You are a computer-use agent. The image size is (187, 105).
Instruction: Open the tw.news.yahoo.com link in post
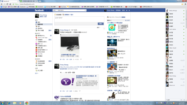tap(81, 68)
